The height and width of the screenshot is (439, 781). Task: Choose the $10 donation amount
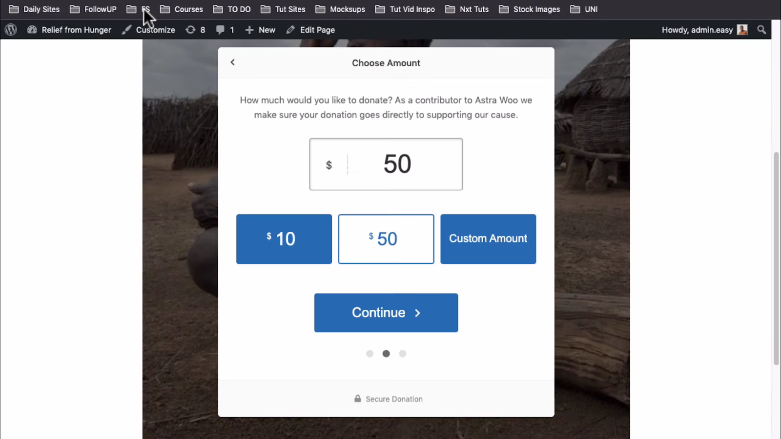point(284,239)
